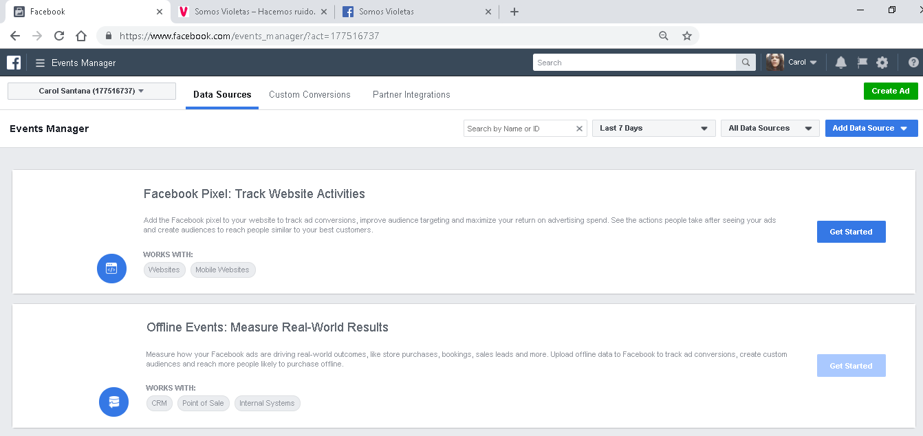This screenshot has height=436, width=923.
Task: Open the Custom Conversions tab
Action: [x=310, y=95]
